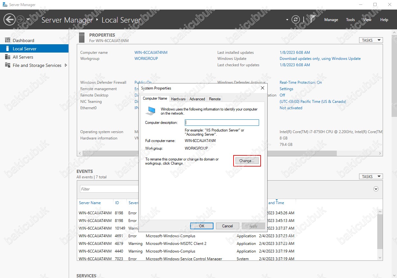Select the Microsoft-Windows-Service Control Manager event
The image size is (397, 278).
click(x=227, y=258)
